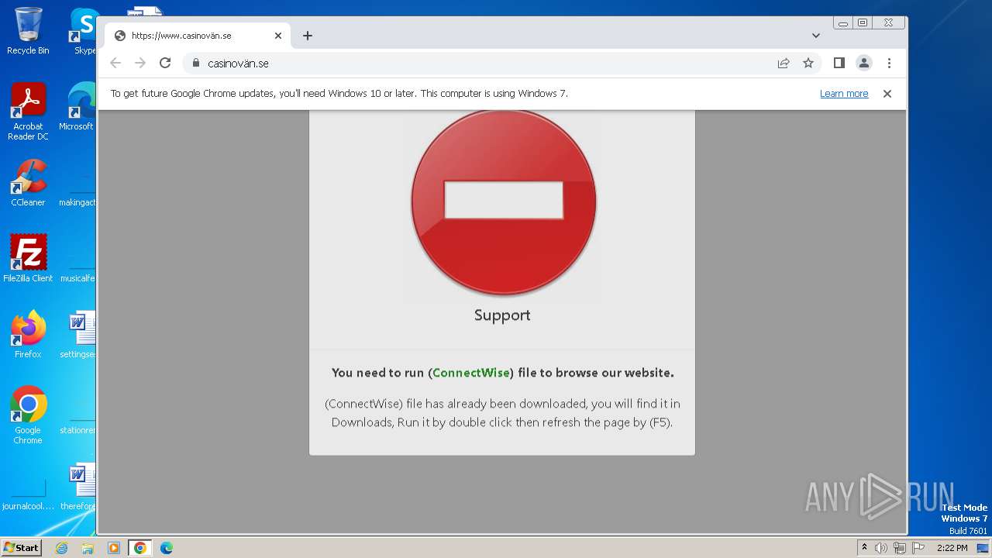Launch FileZilla Client from the desktop
The width and height of the screenshot is (992, 558).
tap(28, 258)
